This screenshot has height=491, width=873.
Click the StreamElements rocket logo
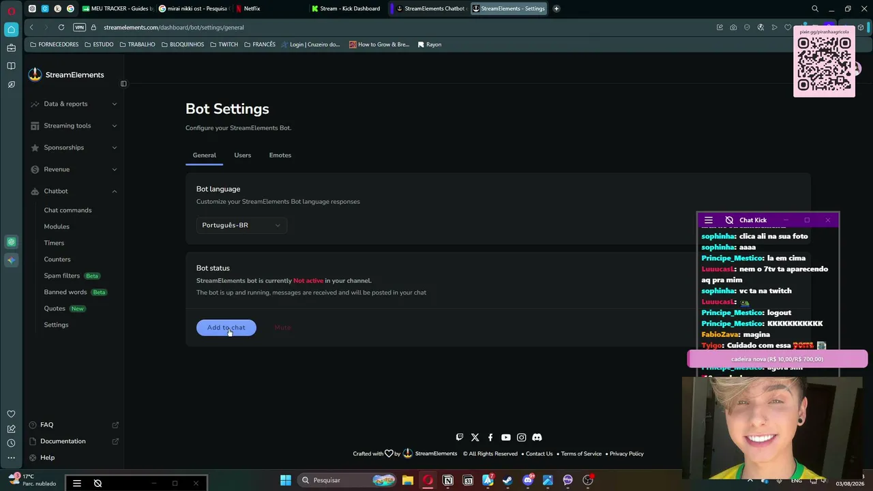click(x=35, y=75)
